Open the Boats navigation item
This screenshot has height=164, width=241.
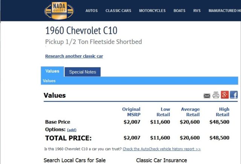pos(179,11)
